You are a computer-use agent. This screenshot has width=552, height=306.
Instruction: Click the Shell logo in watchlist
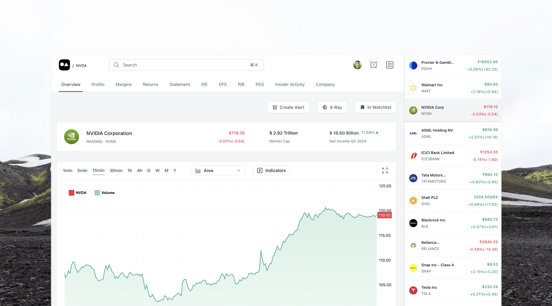pos(413,201)
